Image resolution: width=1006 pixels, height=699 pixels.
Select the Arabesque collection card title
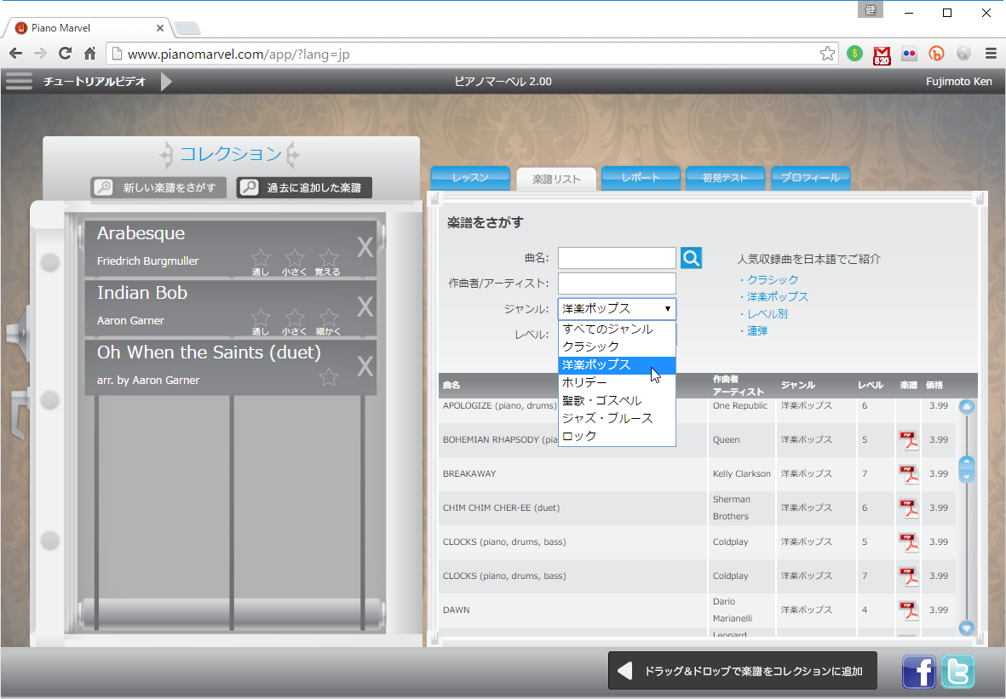[141, 233]
